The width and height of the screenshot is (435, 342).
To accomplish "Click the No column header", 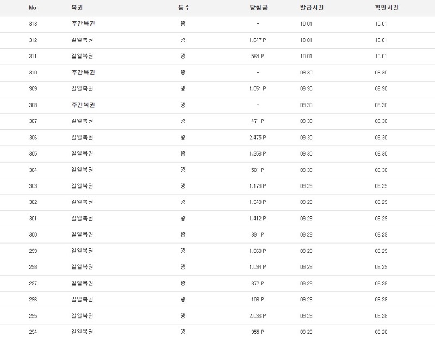I will (x=33, y=8).
